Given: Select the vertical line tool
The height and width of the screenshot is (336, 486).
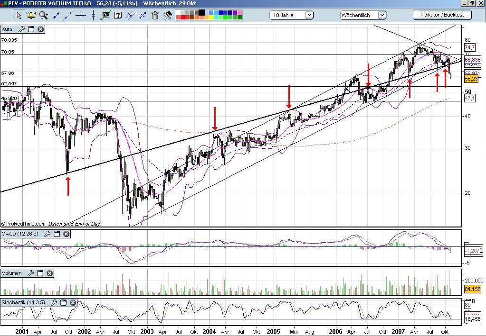Looking at the screenshot, I should coord(93,15).
